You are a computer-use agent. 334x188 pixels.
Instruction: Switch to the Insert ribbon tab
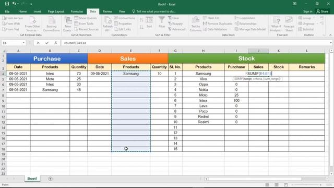[37, 11]
